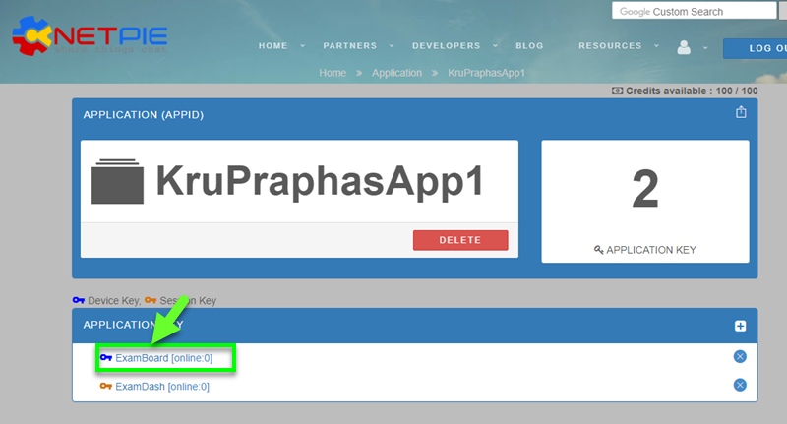This screenshot has width=787, height=424.
Task: Click the Application Key count card
Action: coord(645,202)
